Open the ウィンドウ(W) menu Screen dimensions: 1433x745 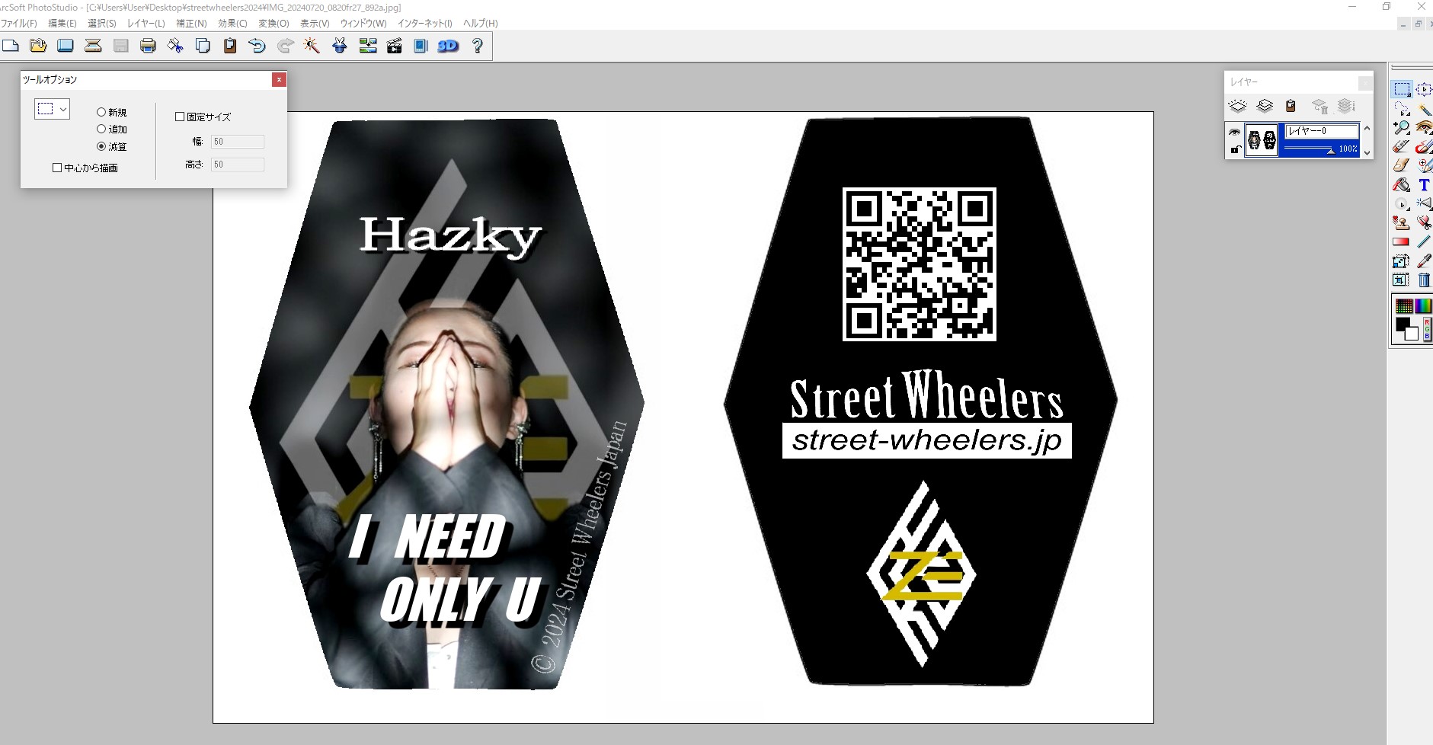click(363, 24)
